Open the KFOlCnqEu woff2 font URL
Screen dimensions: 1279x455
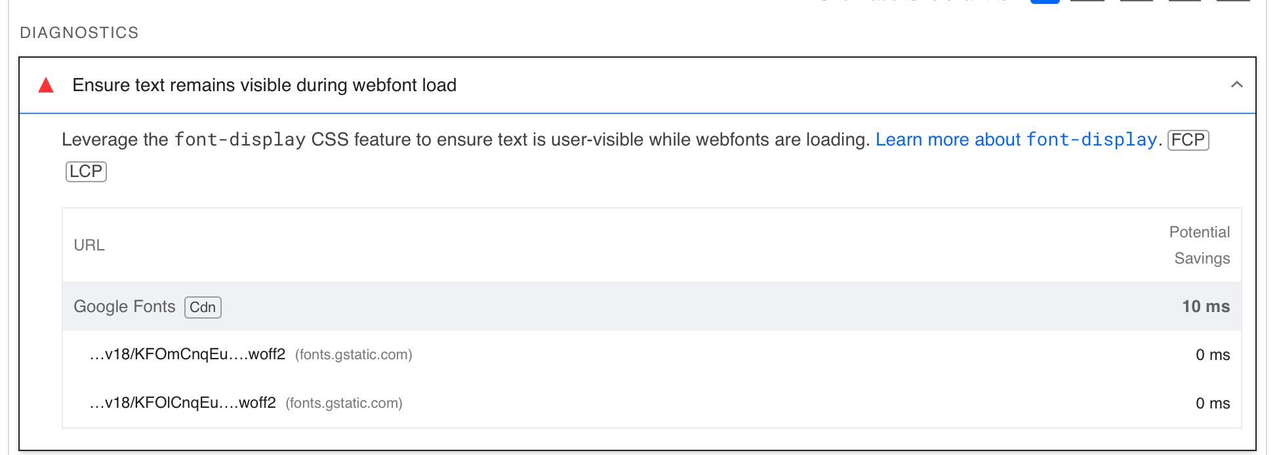coord(182,403)
